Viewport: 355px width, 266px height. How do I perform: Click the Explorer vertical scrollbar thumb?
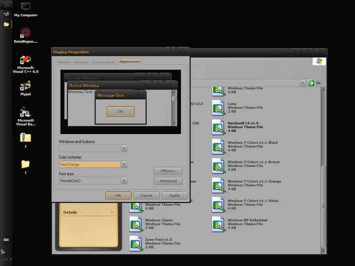pyautogui.click(x=323, y=206)
